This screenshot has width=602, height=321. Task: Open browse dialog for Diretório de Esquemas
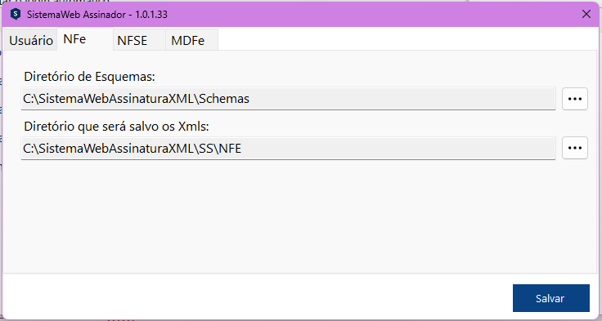(575, 99)
